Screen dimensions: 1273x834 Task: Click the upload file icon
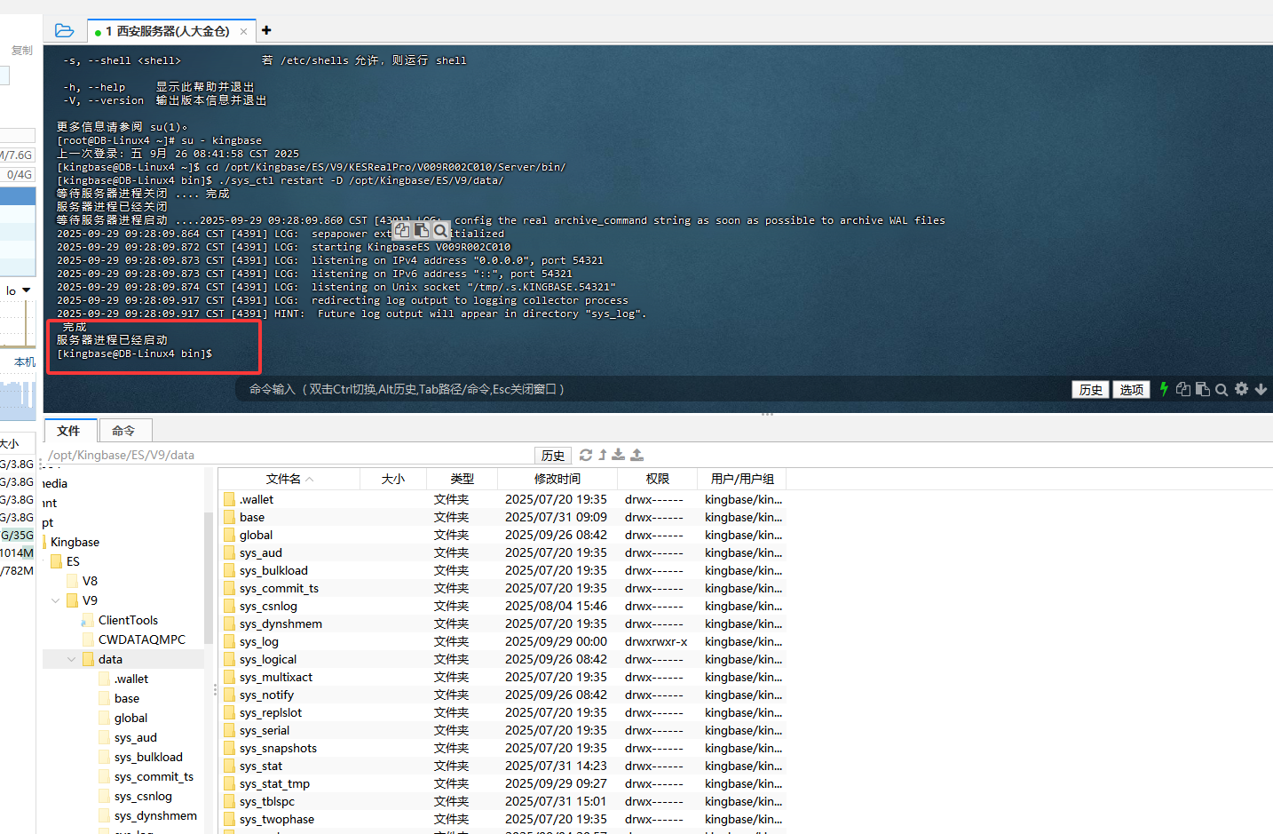636,455
